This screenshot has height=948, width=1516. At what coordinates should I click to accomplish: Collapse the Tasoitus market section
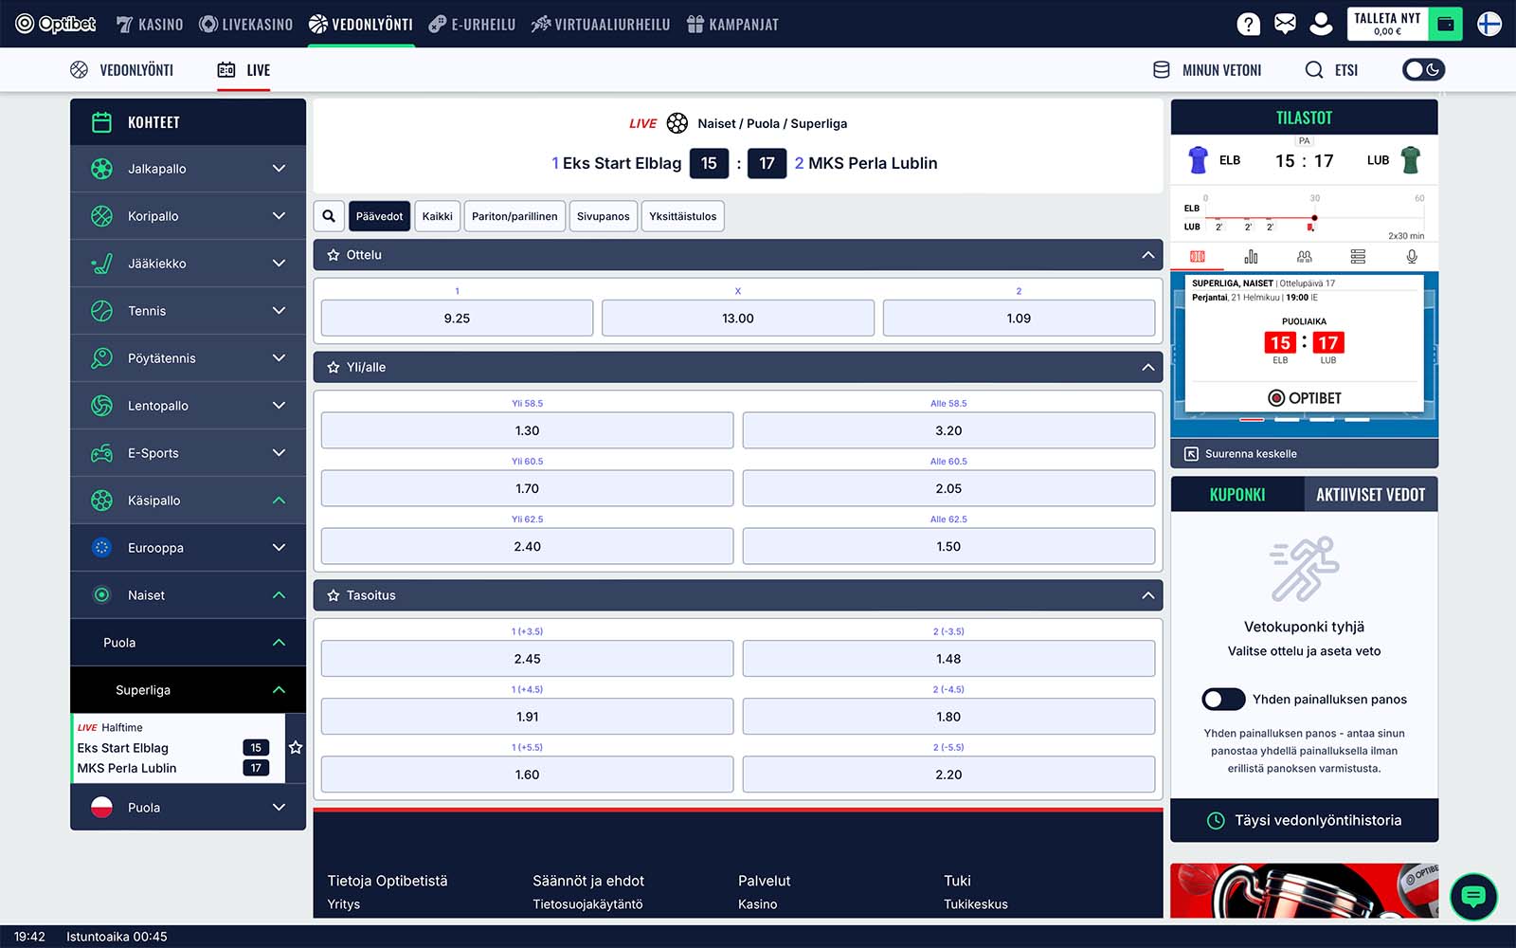click(x=1147, y=595)
